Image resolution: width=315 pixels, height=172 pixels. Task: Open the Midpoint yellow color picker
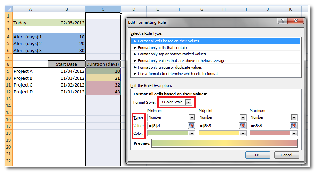click(243, 134)
